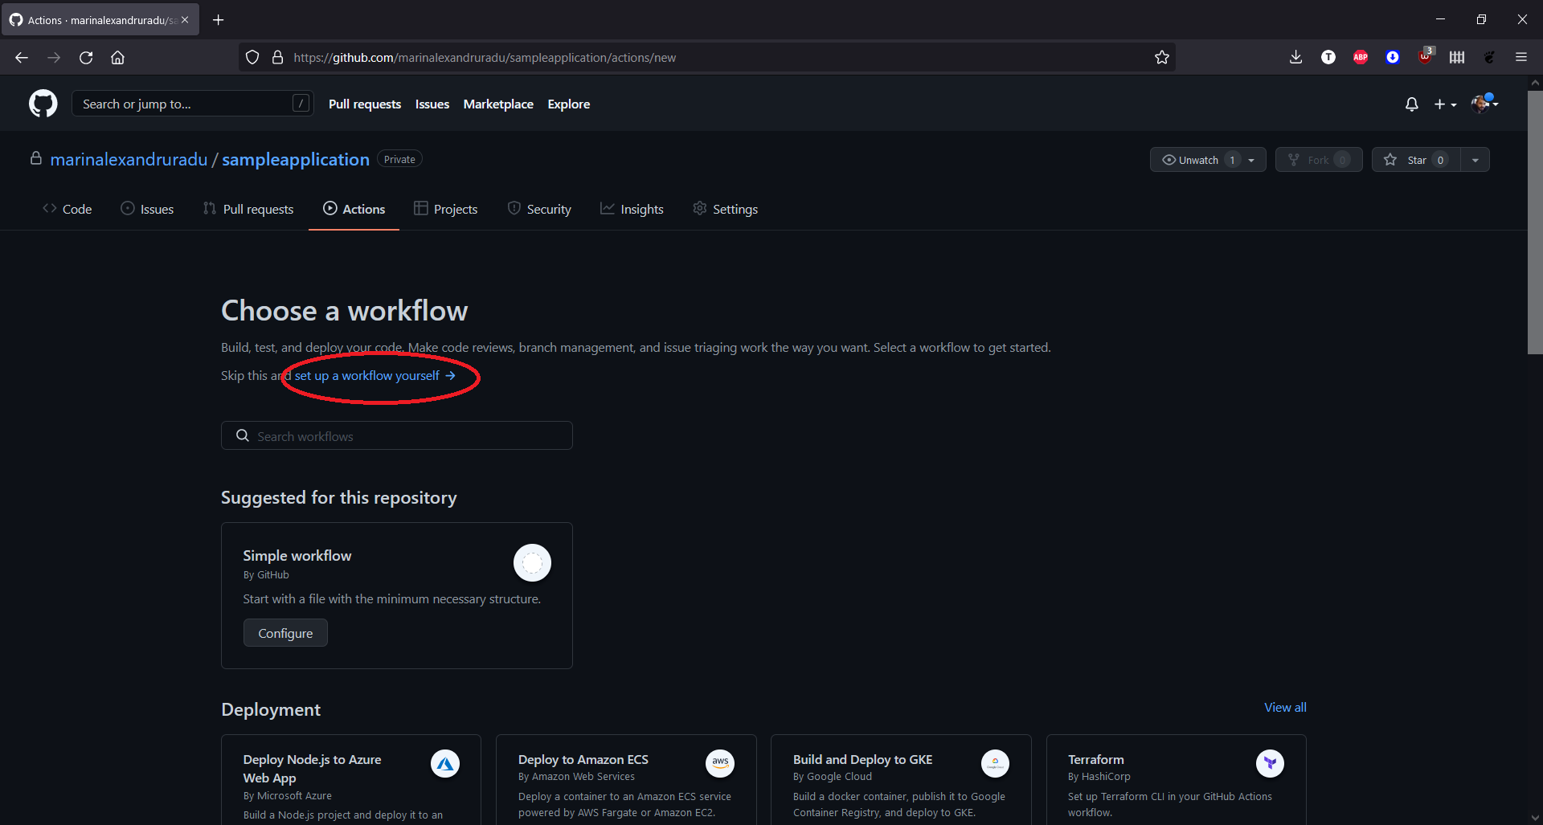1543x825 pixels.
Task: Open a new browser tab
Action: click(218, 20)
